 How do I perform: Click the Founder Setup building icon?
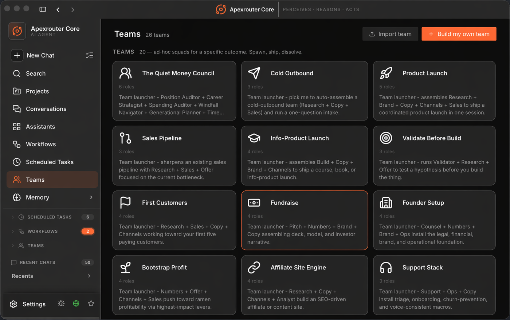(386, 203)
